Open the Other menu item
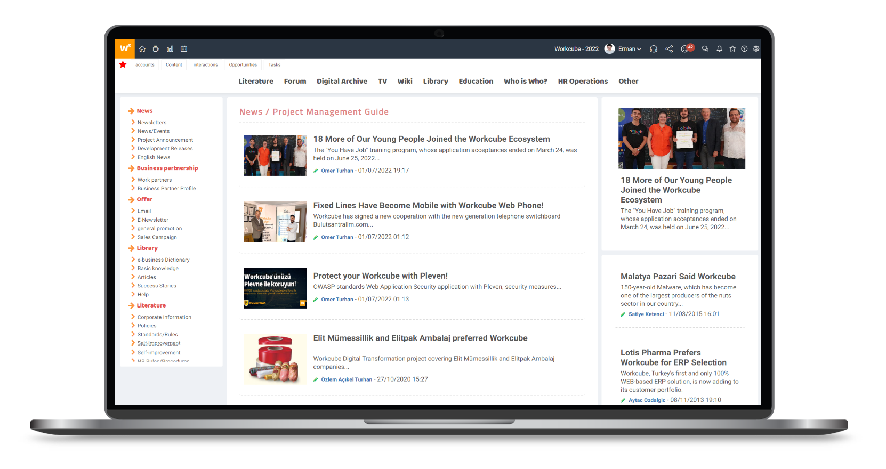This screenshot has width=886, height=469. click(628, 82)
